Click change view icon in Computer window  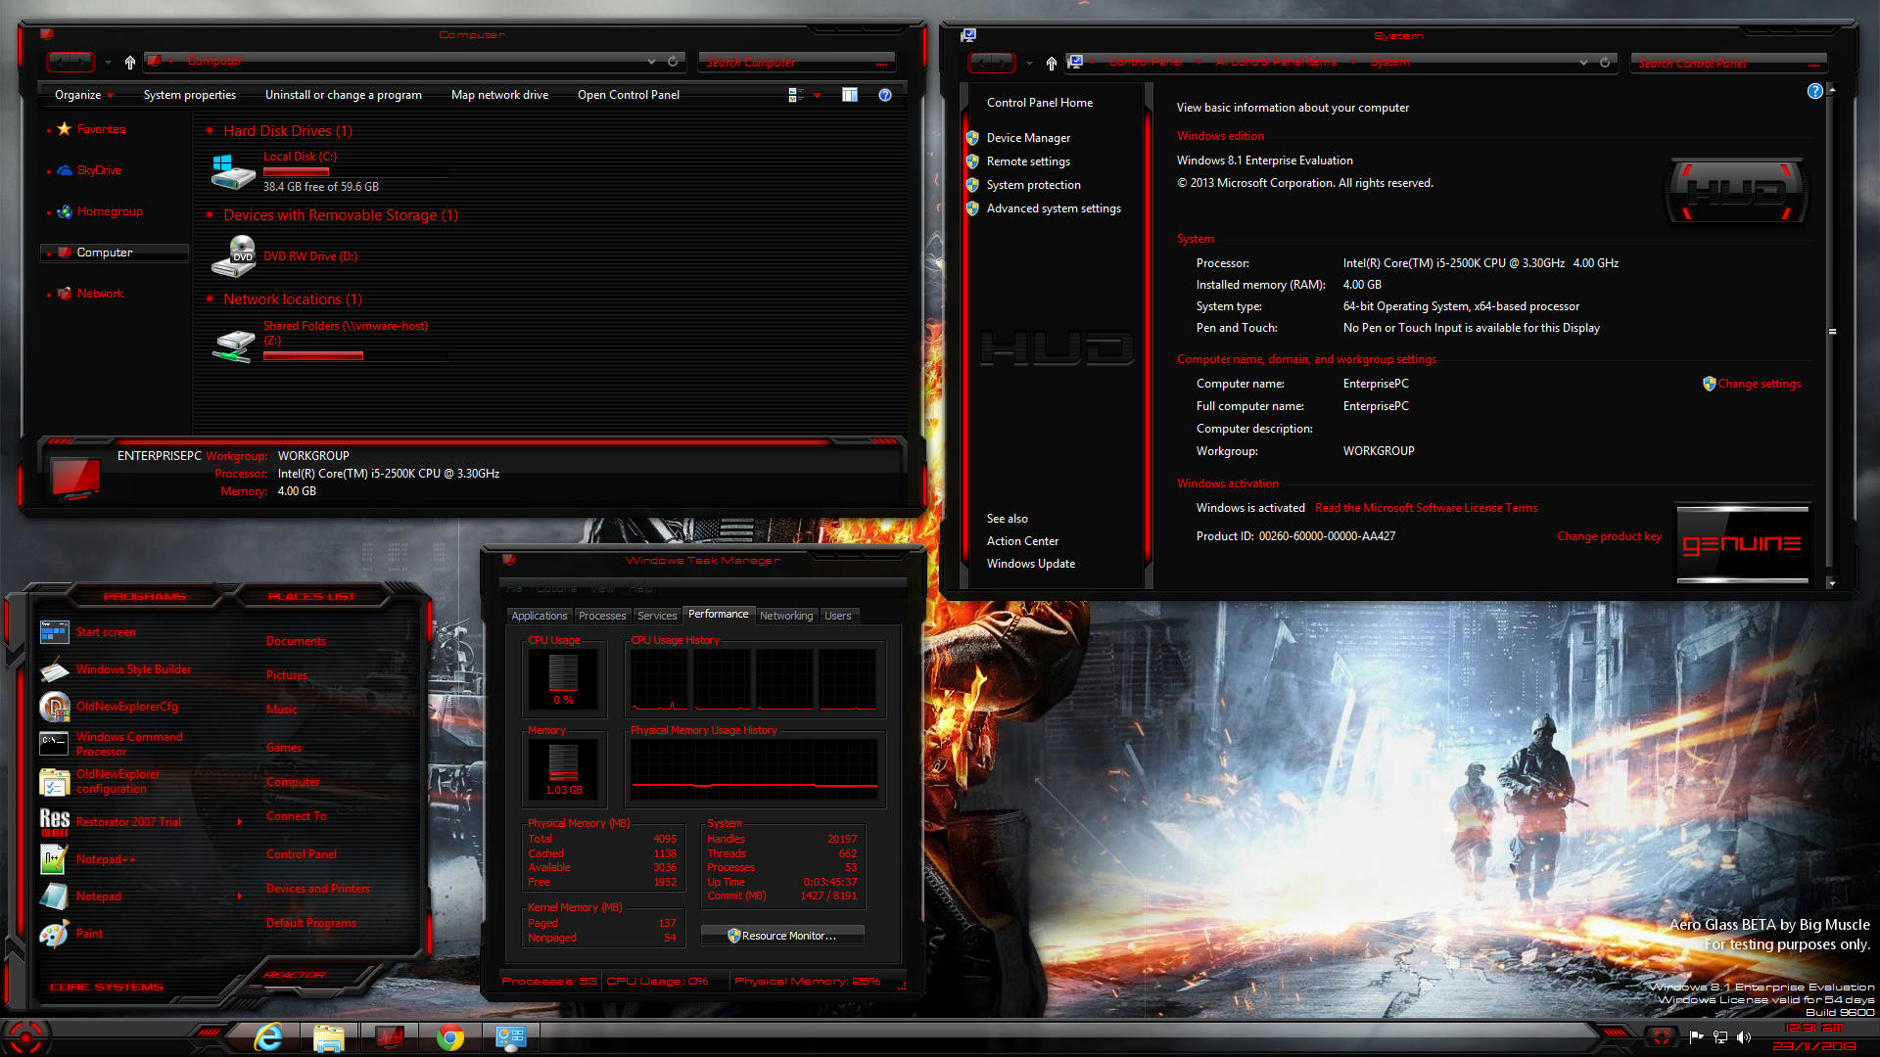click(x=796, y=95)
